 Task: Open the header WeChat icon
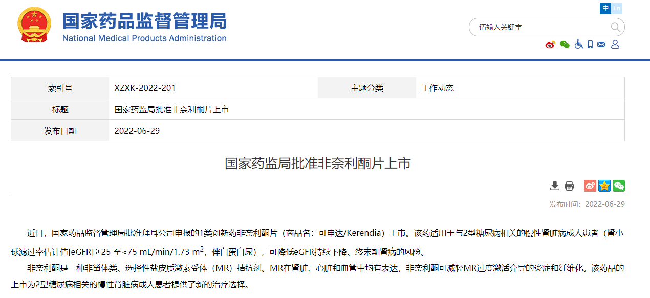coord(565,45)
